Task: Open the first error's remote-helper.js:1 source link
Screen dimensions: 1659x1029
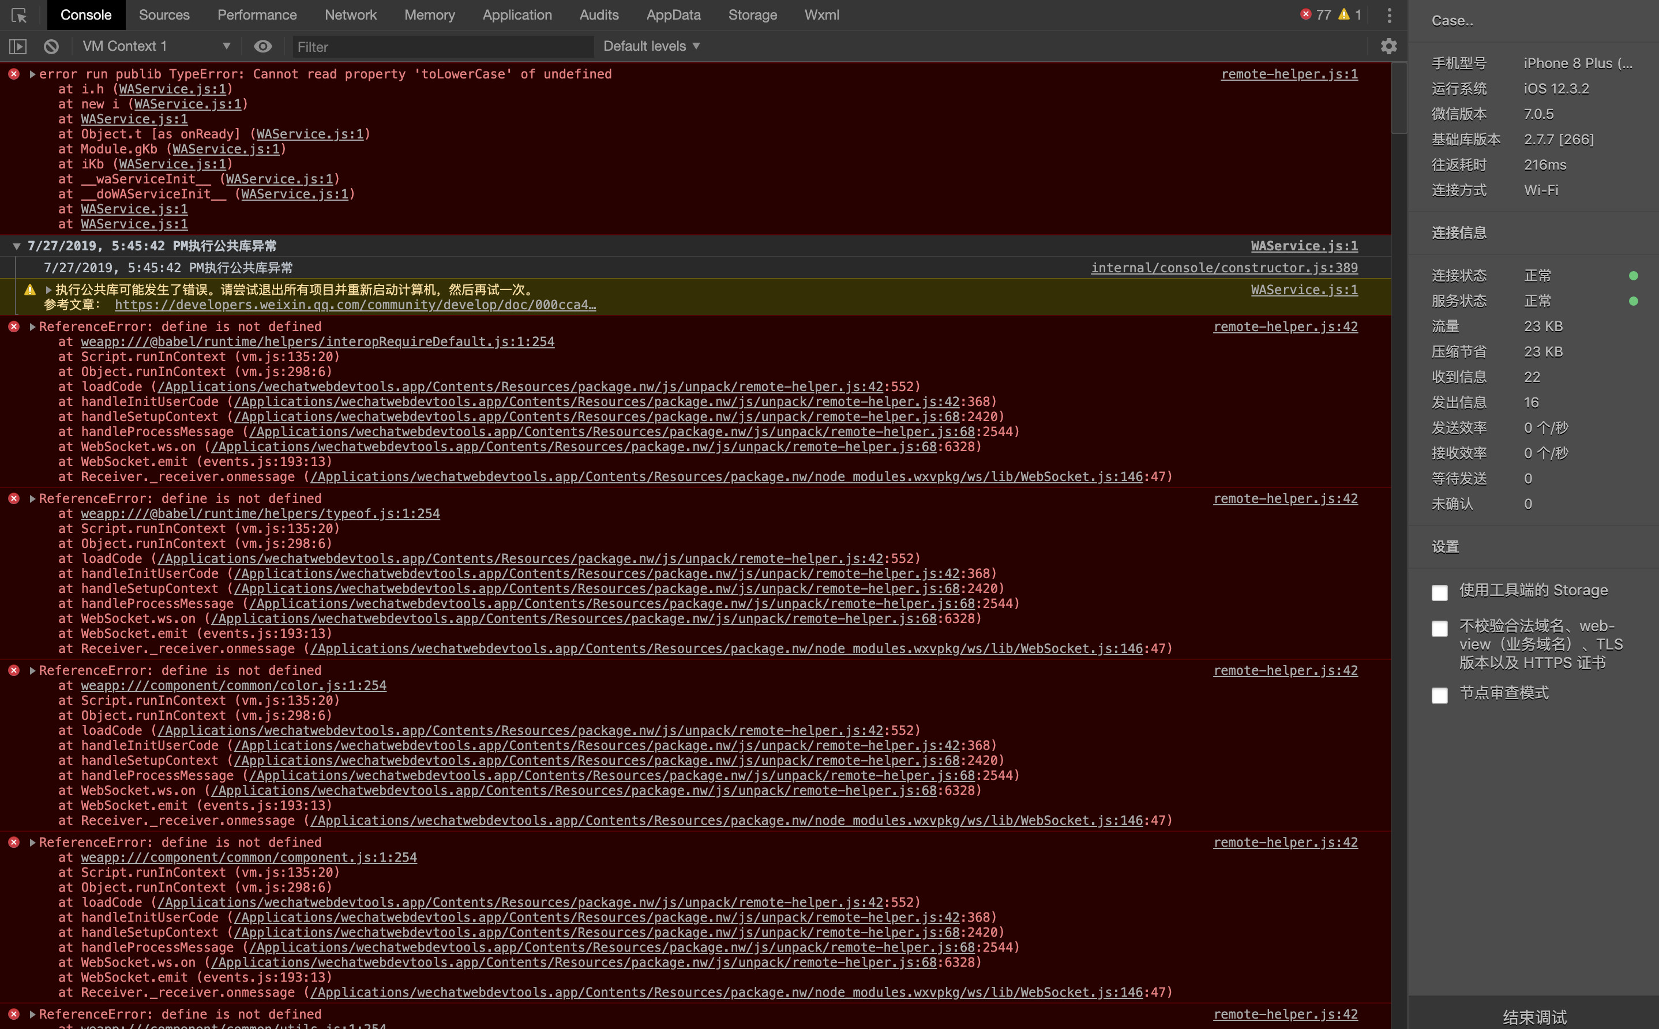Action: (1289, 74)
